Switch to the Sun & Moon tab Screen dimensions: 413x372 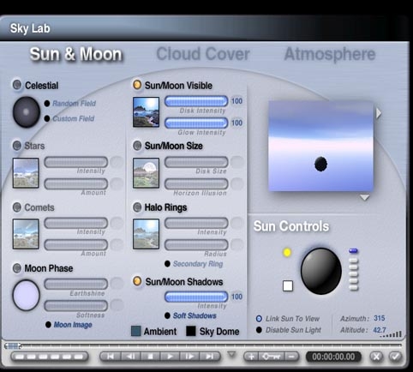[76, 54]
